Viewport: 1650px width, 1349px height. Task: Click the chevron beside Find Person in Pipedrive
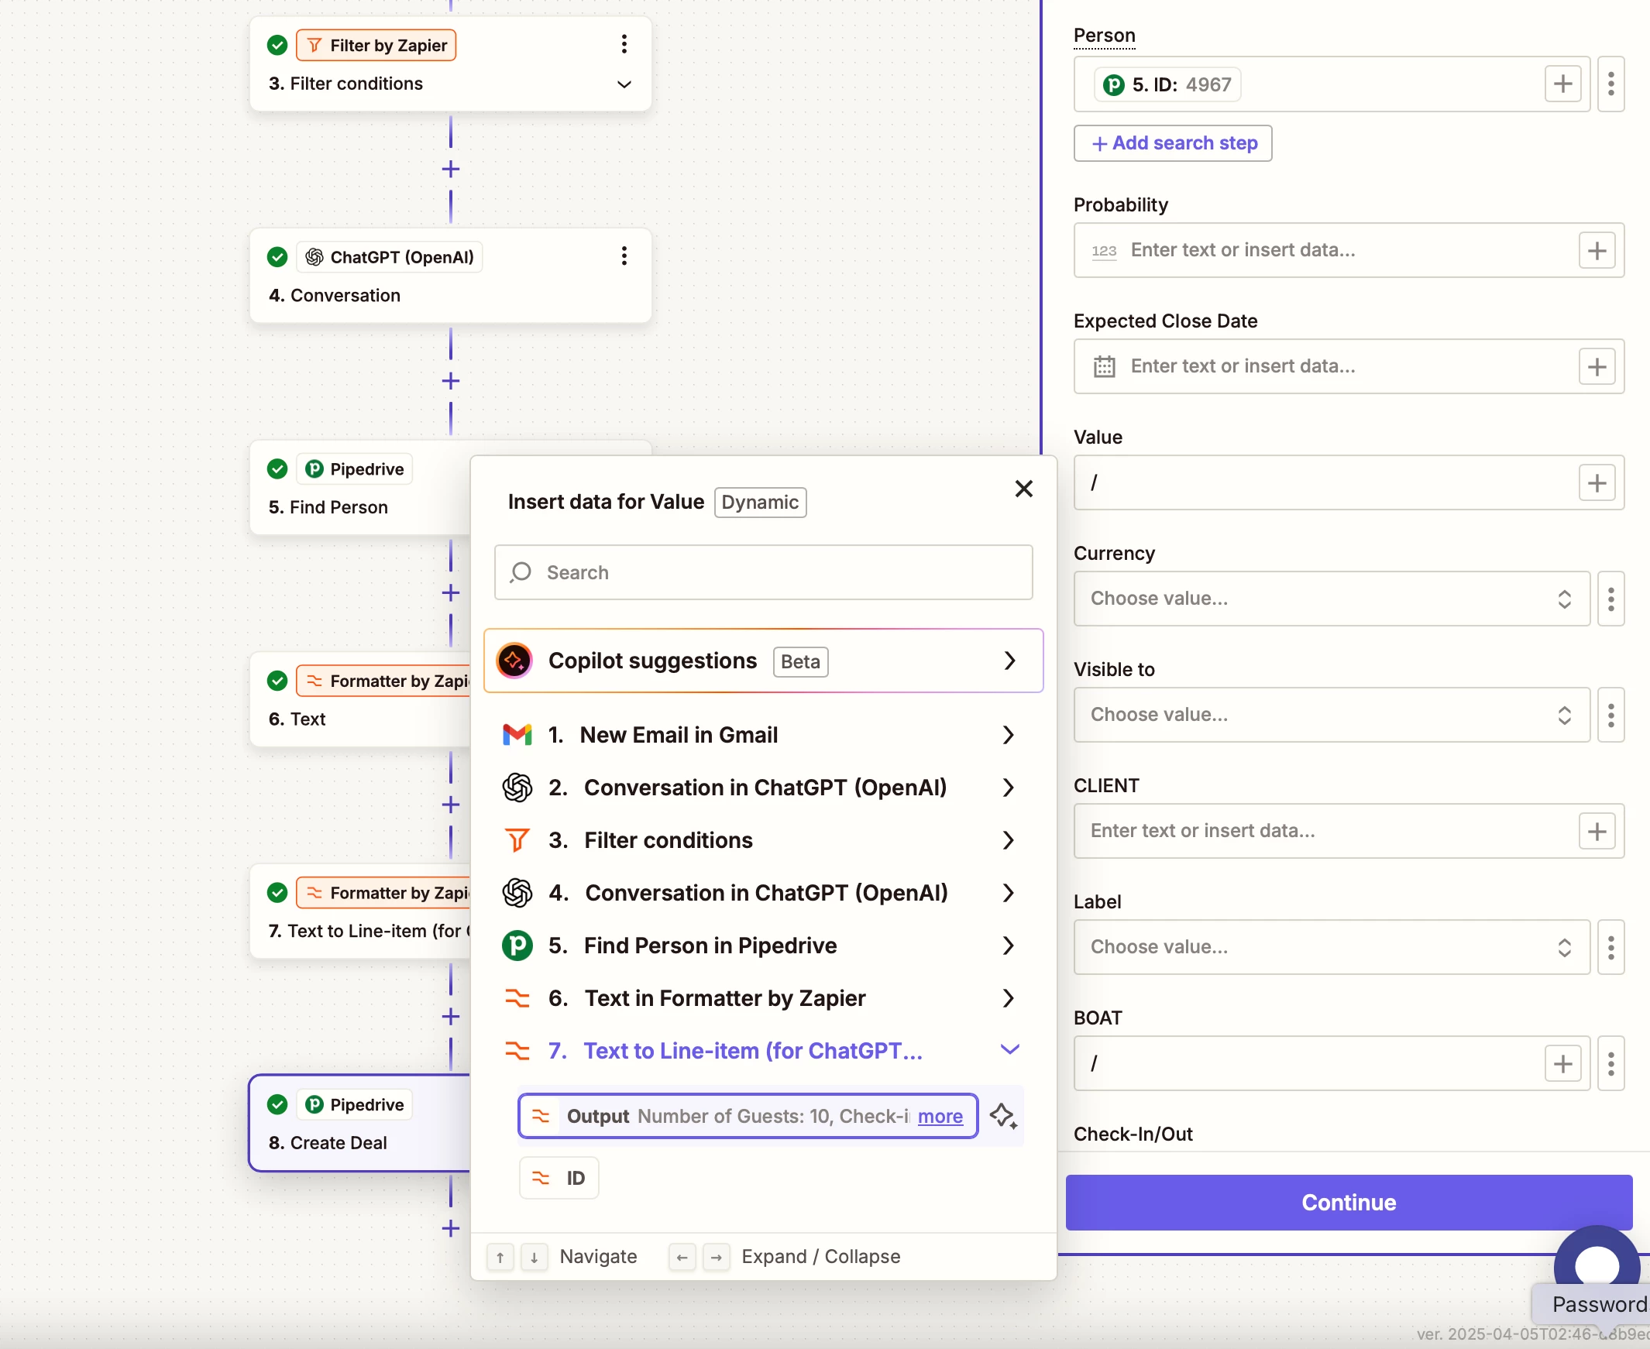point(1008,946)
